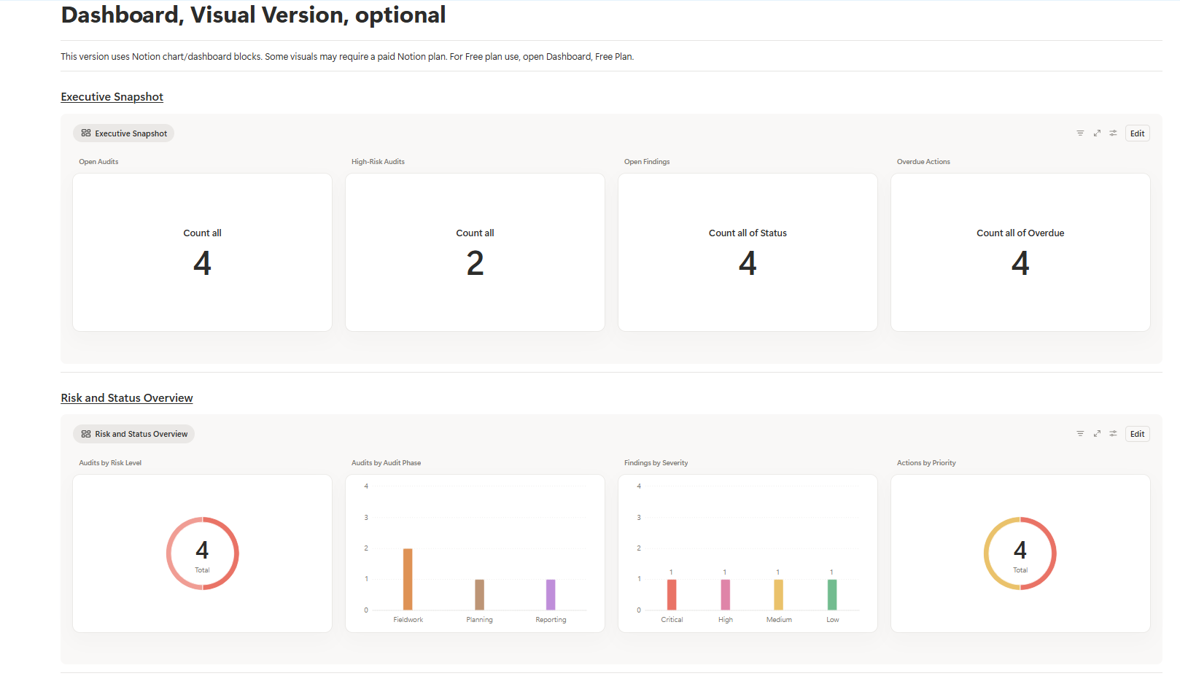Click Edit button in Executive Snapshot block
The width and height of the screenshot is (1180, 676).
pyautogui.click(x=1137, y=133)
